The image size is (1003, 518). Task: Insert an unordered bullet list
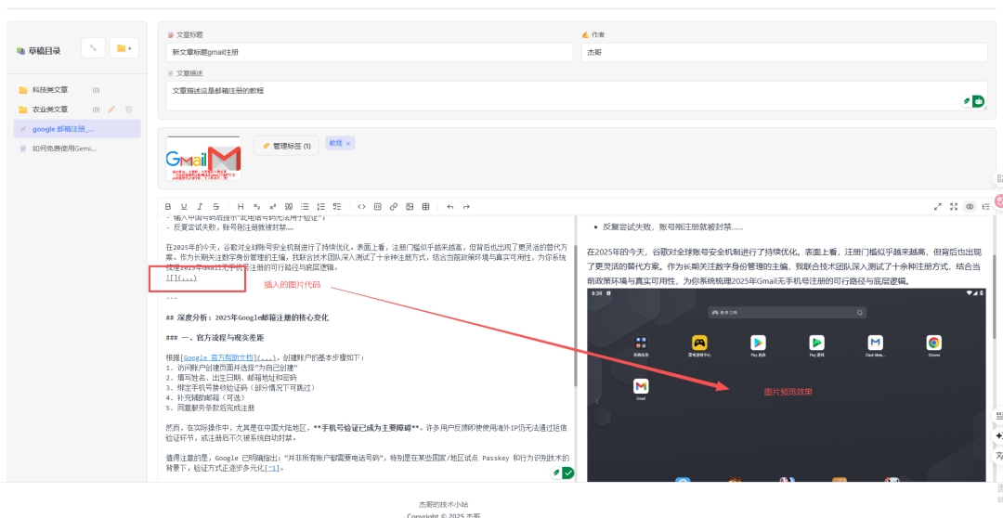tap(306, 207)
